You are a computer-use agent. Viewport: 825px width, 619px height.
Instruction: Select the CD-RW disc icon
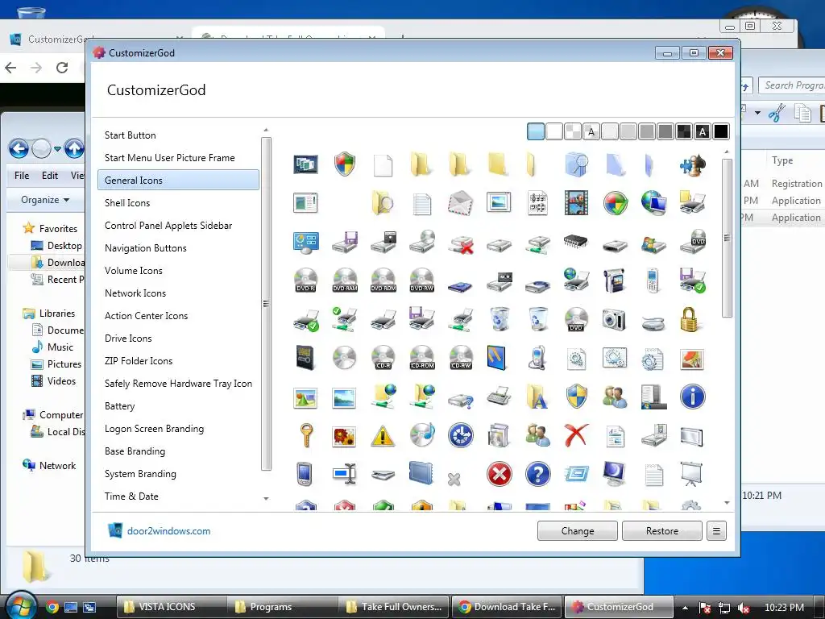point(461,357)
